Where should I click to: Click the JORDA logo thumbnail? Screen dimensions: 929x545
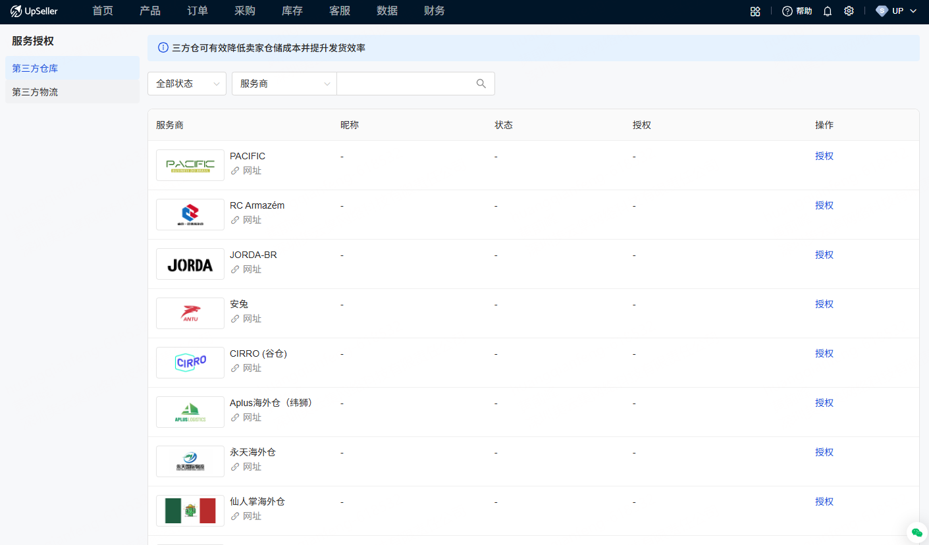point(190,264)
